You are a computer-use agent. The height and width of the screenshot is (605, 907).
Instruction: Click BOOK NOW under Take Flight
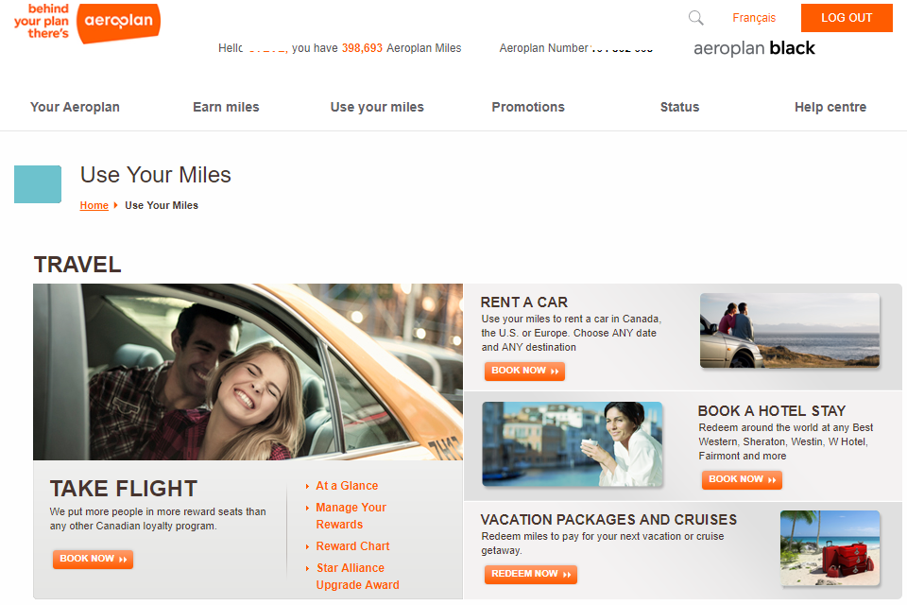[94, 560]
